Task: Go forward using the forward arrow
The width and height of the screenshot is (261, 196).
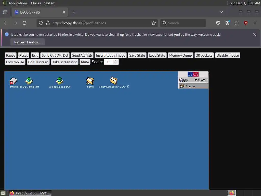Action: (15, 23)
